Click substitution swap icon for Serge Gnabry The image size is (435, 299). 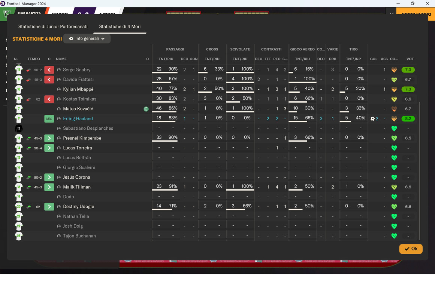28,70
